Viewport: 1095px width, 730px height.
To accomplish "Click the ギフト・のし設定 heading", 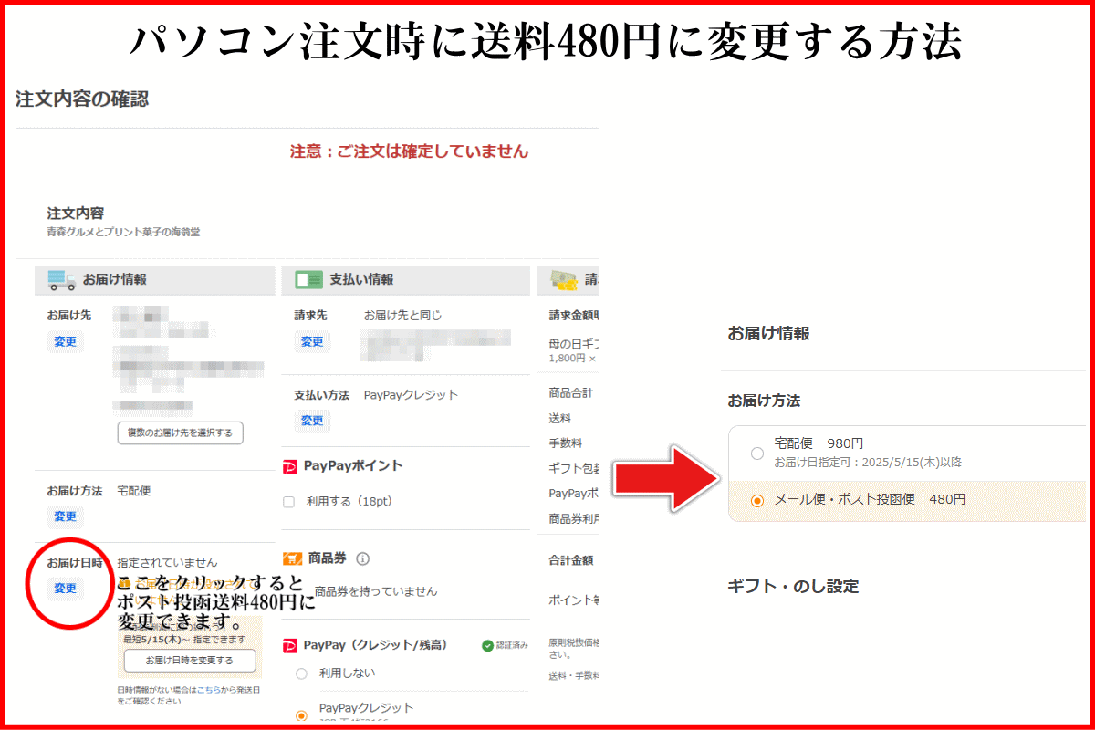I will [x=793, y=586].
